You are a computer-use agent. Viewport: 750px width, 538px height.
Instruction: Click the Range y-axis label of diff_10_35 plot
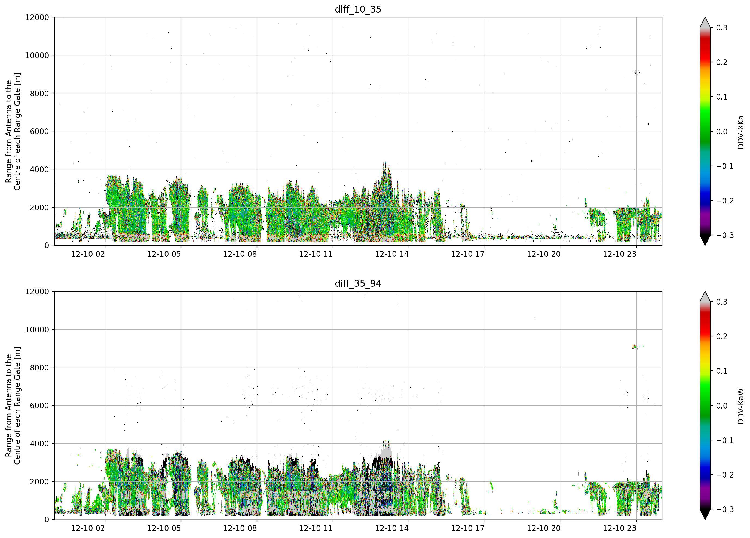(x=13, y=132)
